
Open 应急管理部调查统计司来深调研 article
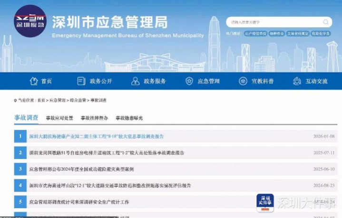point(79,202)
